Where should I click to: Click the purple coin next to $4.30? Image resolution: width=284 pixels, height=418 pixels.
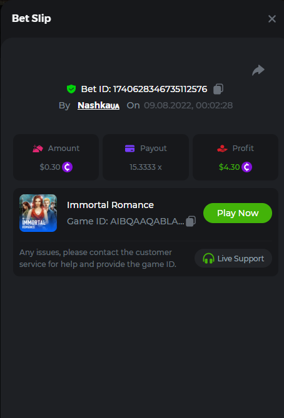pos(246,167)
